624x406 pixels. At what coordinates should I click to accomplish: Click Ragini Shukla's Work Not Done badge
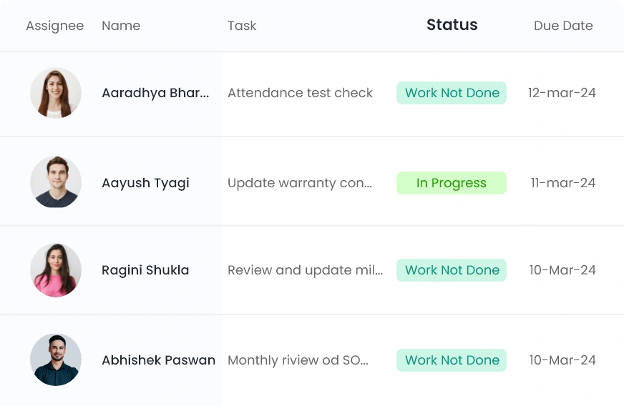(452, 270)
